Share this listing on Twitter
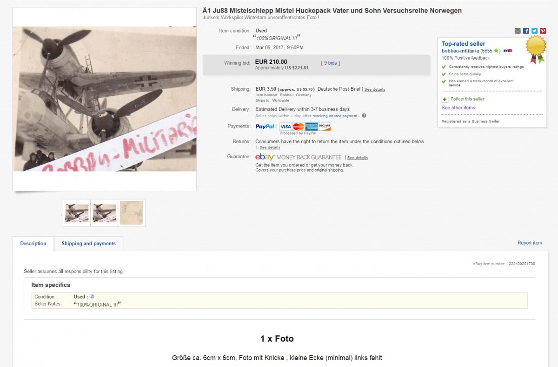Screen dimensions: 558x367 534,31
